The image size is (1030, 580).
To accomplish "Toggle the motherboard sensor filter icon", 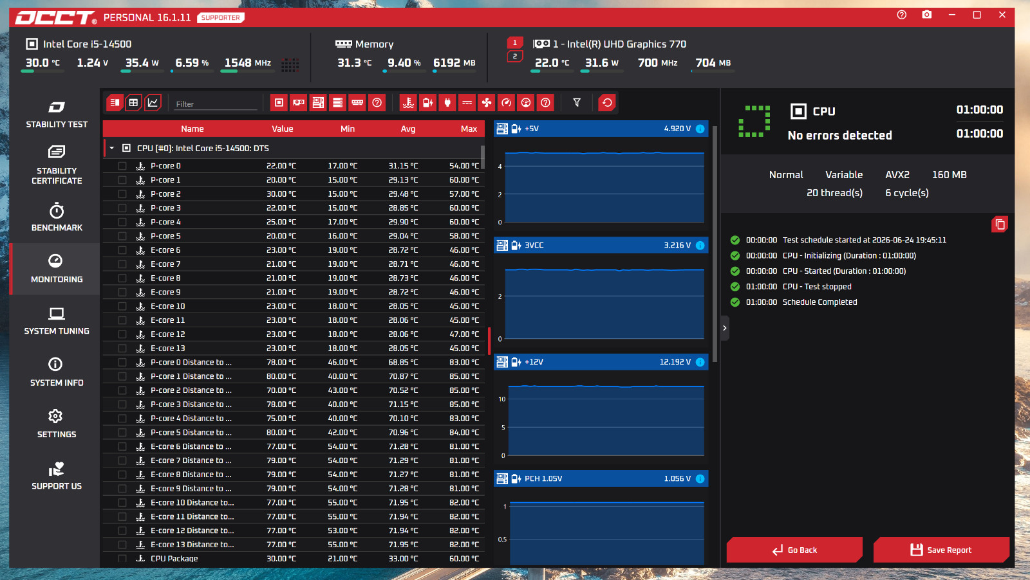I will 318,102.
